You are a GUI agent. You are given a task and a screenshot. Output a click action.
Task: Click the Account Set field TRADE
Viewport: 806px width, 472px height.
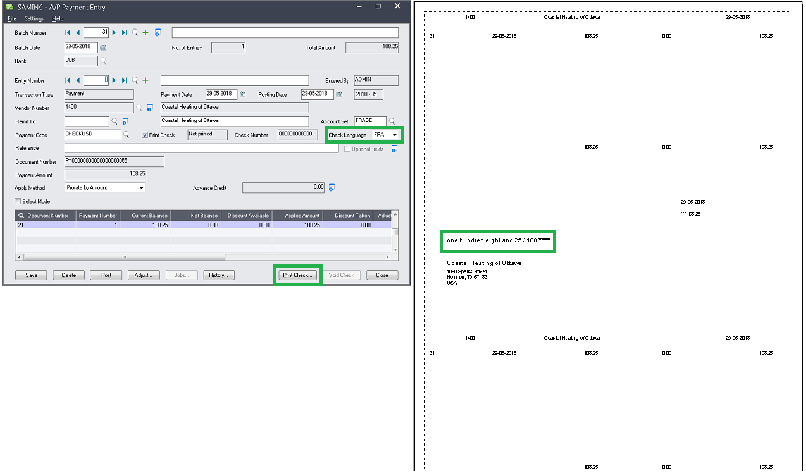coord(370,121)
